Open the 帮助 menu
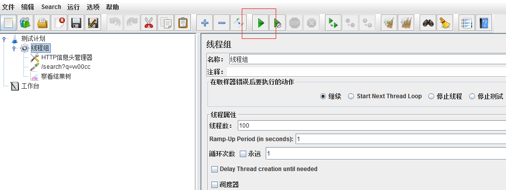The width and height of the screenshot is (506, 190). click(x=112, y=7)
